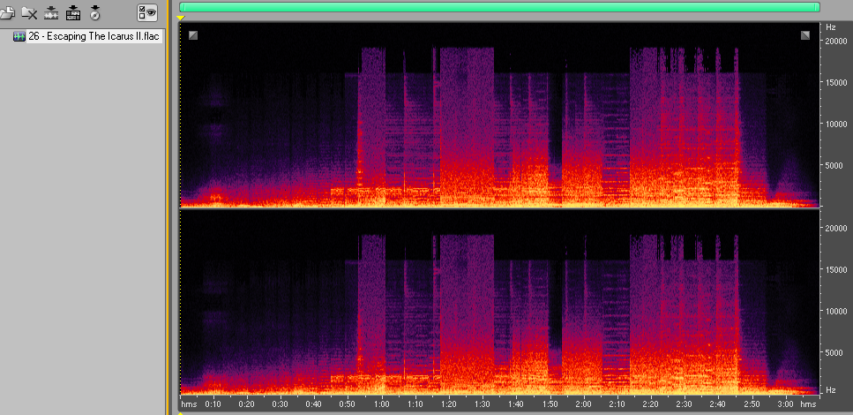Image resolution: width=853 pixels, height=415 pixels.
Task: Click the Close File folder icon
Action: 29,11
